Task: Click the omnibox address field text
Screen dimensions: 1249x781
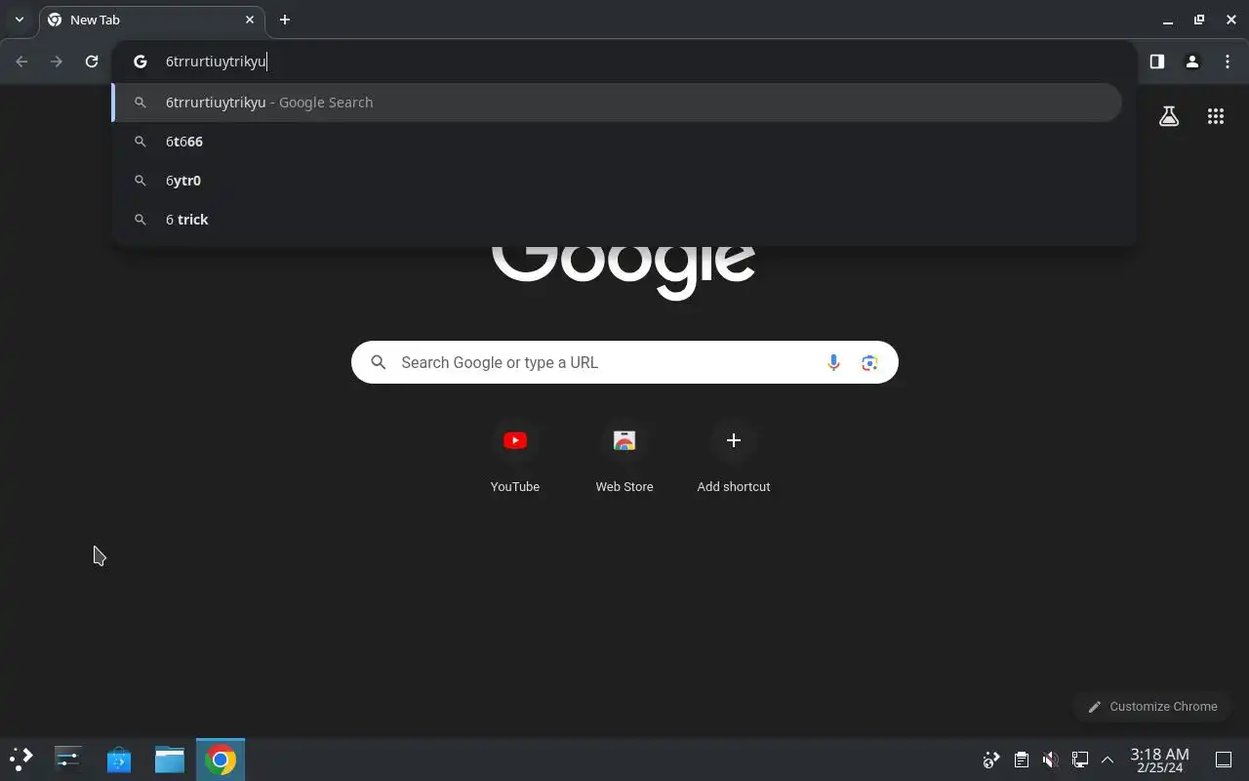Action: coord(216,62)
